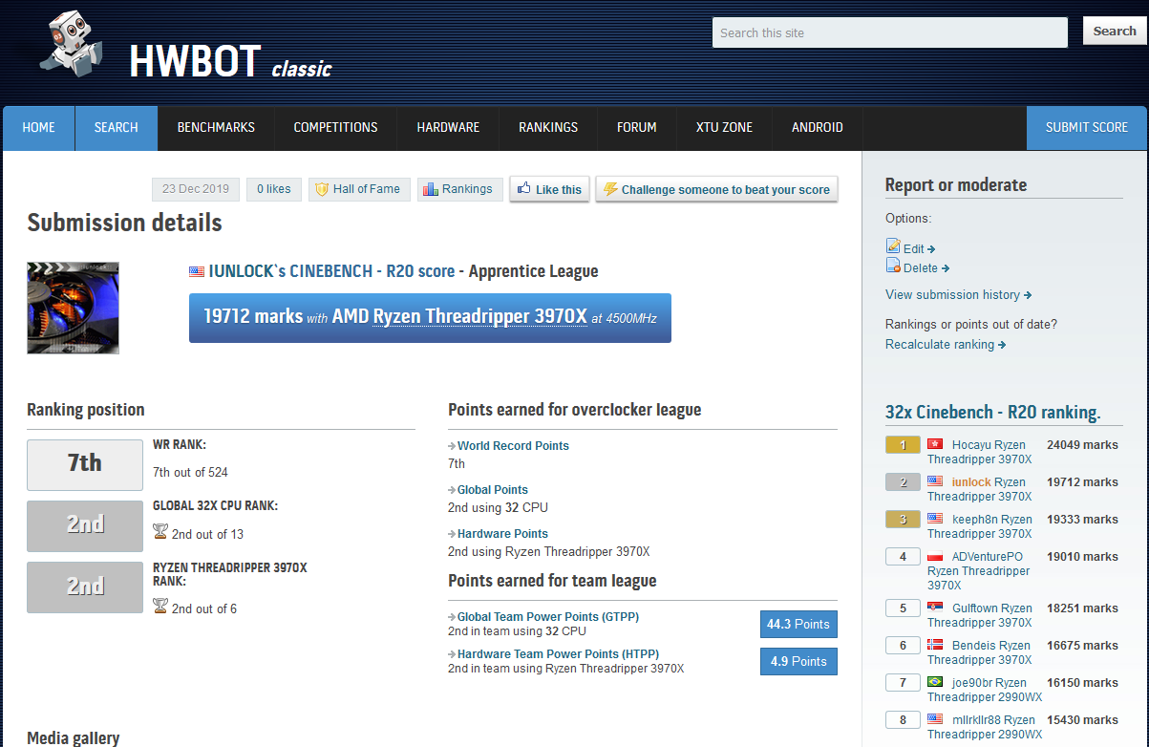Click the Search button next to search field

click(x=1114, y=32)
